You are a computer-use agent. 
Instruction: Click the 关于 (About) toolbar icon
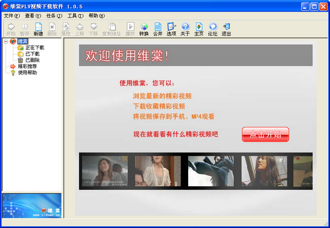[185, 29]
